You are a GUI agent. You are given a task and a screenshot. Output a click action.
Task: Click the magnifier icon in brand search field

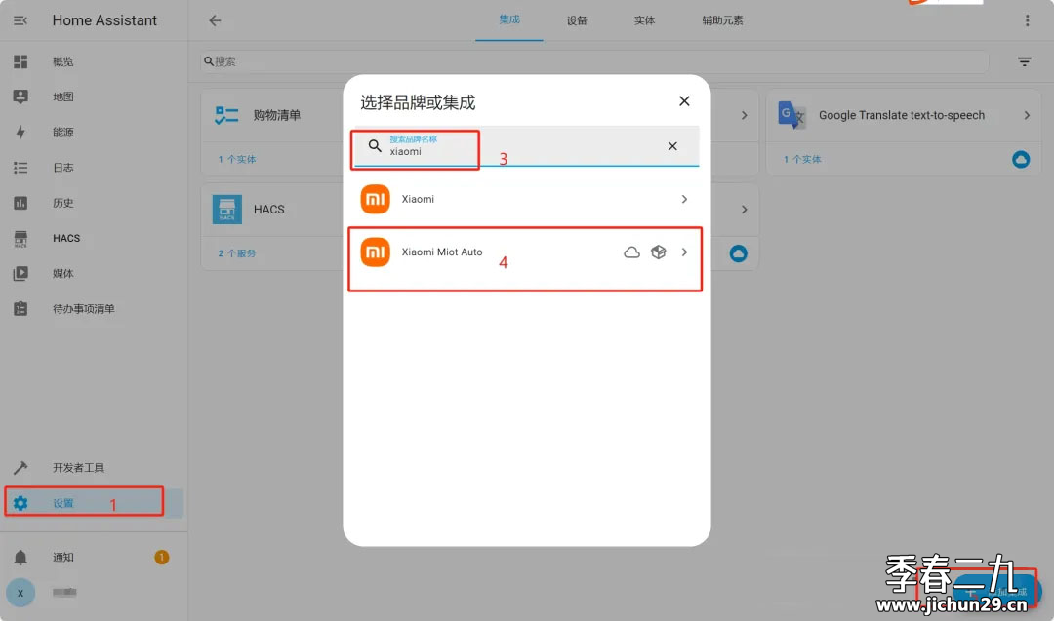tap(375, 145)
